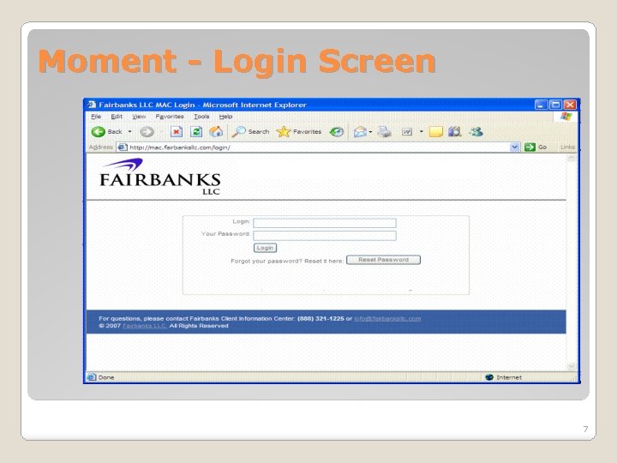Viewport: 617px width, 463px height.
Task: Click the page icon in address bar
Action: tap(123, 147)
